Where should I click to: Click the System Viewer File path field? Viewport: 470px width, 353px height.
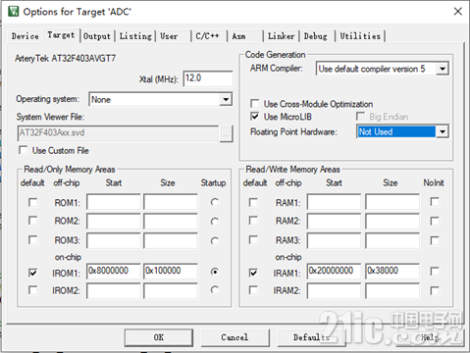point(118,133)
